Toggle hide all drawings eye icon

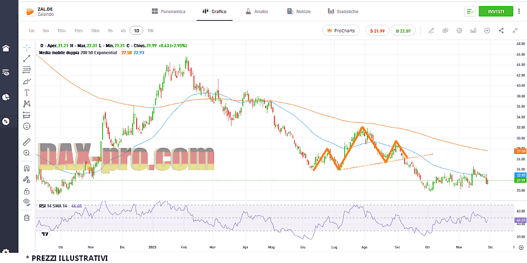[x=27, y=202]
